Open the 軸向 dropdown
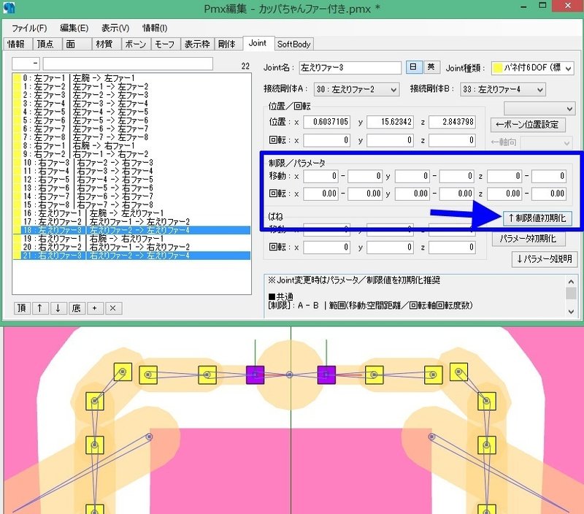Viewport: 584px width, 514px height. coord(545,142)
